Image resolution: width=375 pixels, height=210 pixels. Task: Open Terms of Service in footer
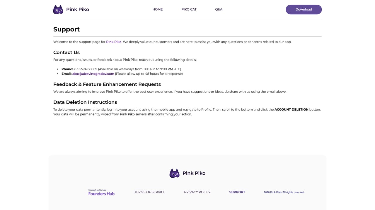[150, 192]
